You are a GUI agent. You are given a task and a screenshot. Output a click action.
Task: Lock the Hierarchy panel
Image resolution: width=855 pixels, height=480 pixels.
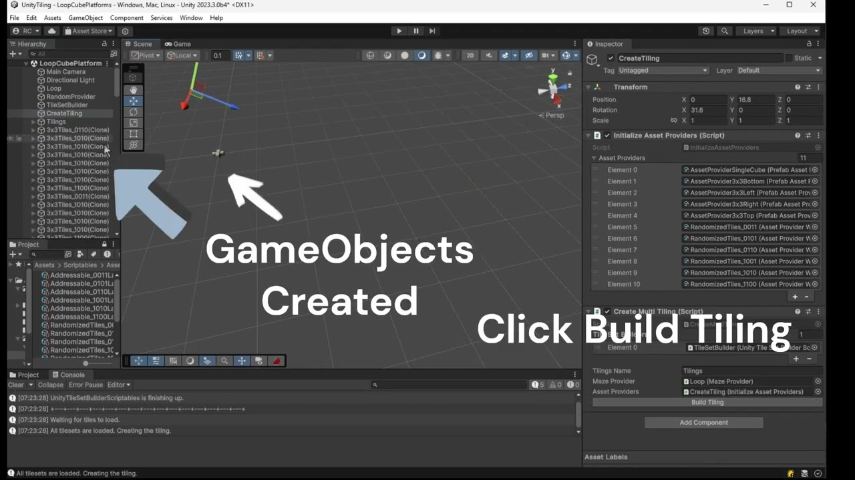[x=104, y=44]
